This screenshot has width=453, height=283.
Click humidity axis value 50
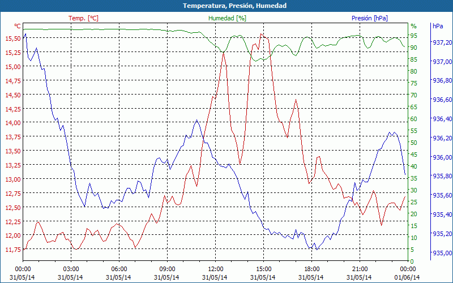point(414,143)
